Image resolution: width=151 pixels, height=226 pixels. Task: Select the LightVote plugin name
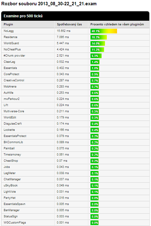[x=10, y=192]
